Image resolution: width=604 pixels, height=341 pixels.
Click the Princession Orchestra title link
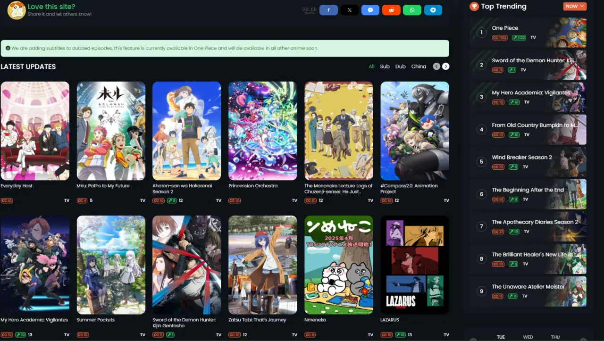tap(253, 186)
